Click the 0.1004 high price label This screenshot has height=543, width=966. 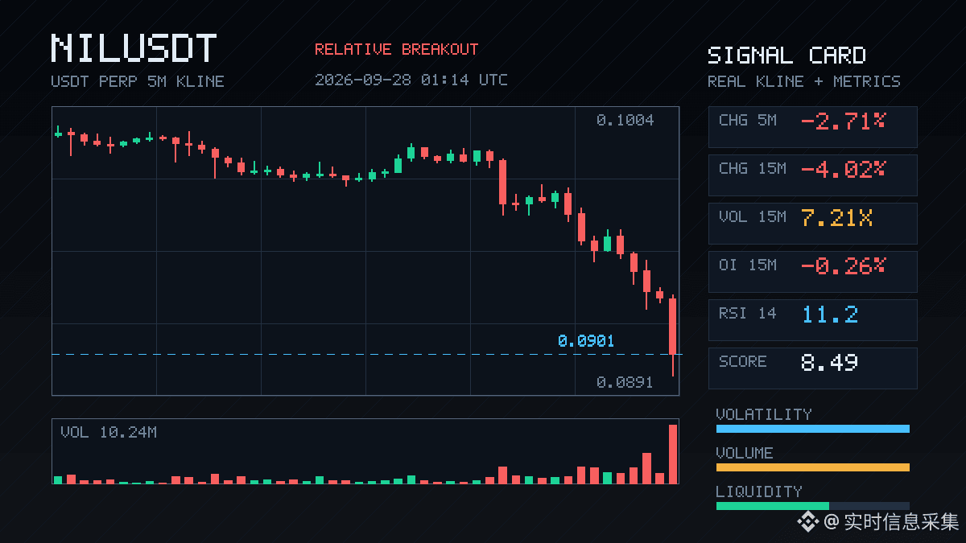[x=625, y=121]
